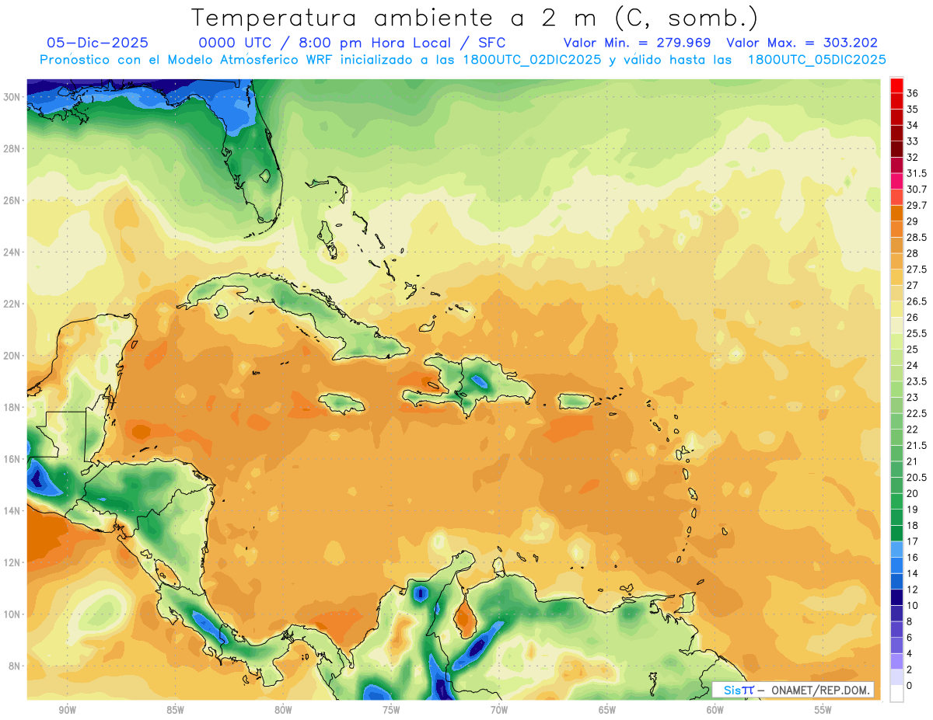Screen dimensions: 933x720
Task: Click the 30N latitude label
Action: point(12,96)
